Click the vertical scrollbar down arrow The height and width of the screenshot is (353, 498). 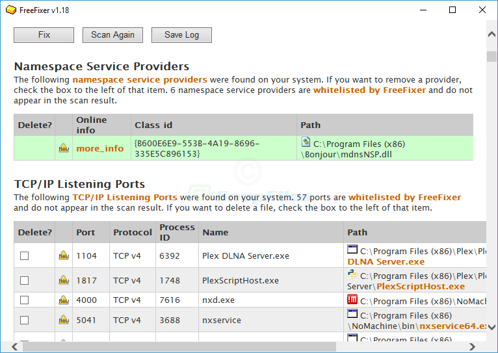[x=491, y=327]
